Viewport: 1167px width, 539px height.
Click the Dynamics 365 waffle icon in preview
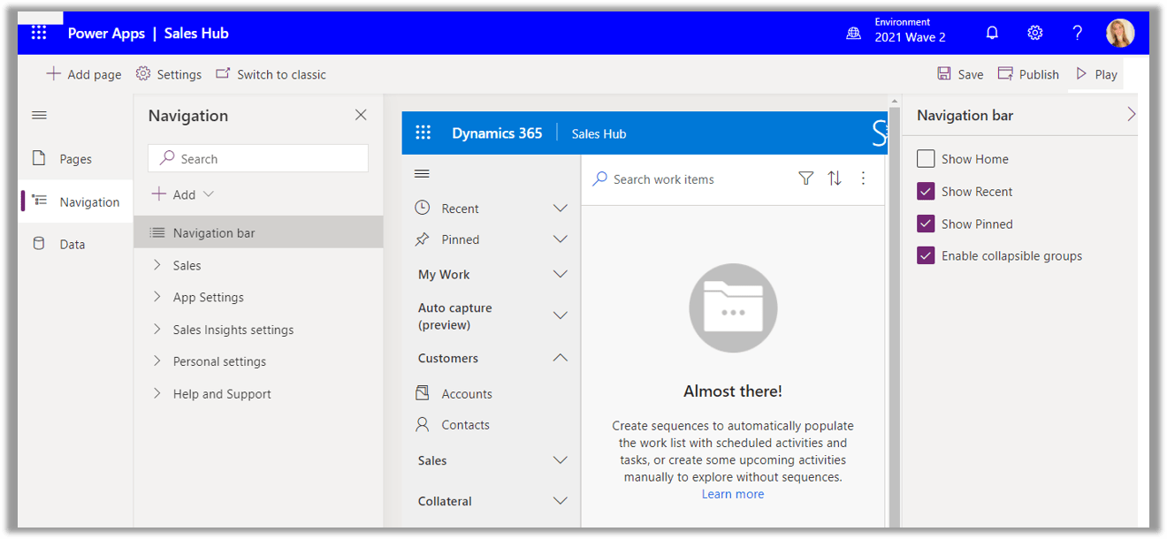click(423, 133)
